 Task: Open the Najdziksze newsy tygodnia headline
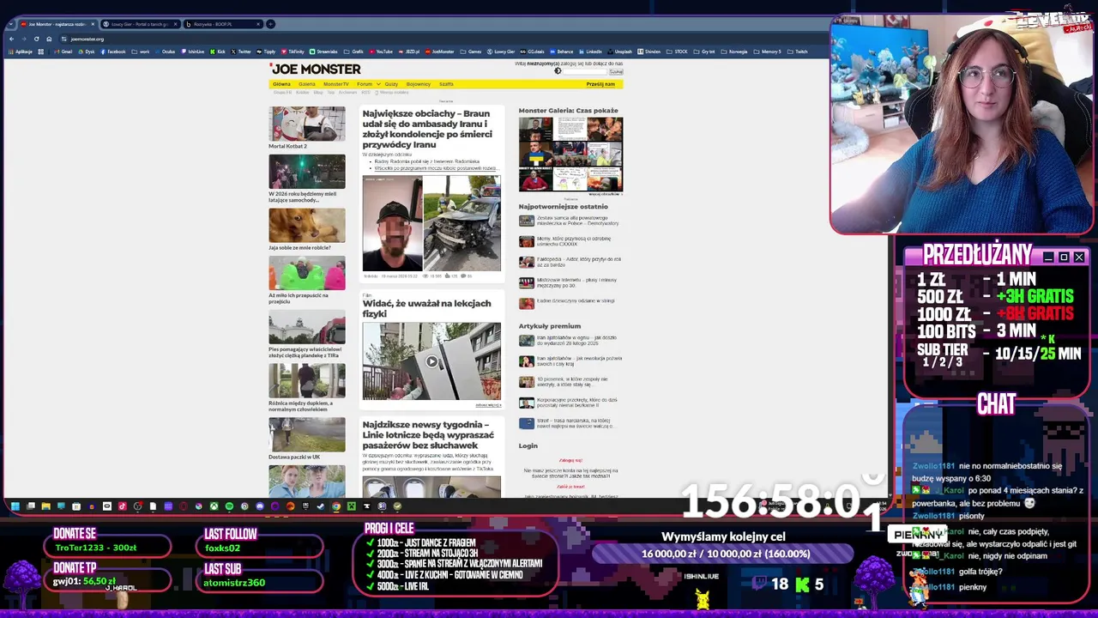[x=428, y=434]
